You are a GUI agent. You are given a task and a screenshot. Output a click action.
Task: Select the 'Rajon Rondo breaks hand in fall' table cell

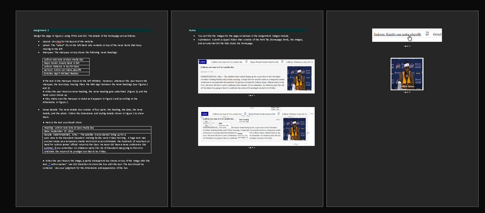coord(66,63)
